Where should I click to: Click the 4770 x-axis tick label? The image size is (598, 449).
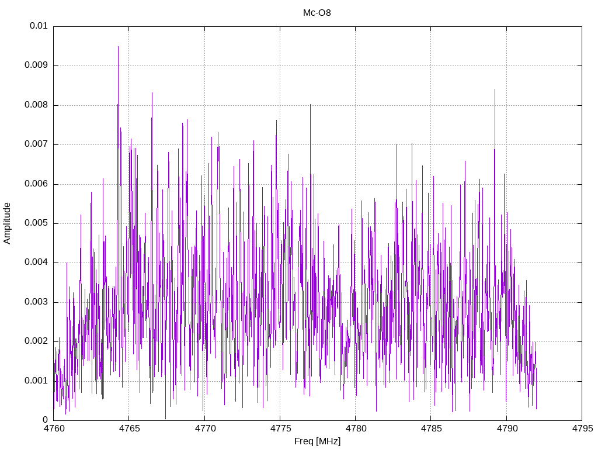(205, 429)
